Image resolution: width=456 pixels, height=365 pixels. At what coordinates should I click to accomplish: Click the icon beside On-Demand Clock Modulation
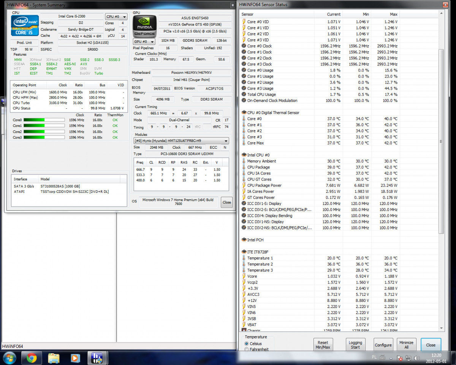point(244,101)
